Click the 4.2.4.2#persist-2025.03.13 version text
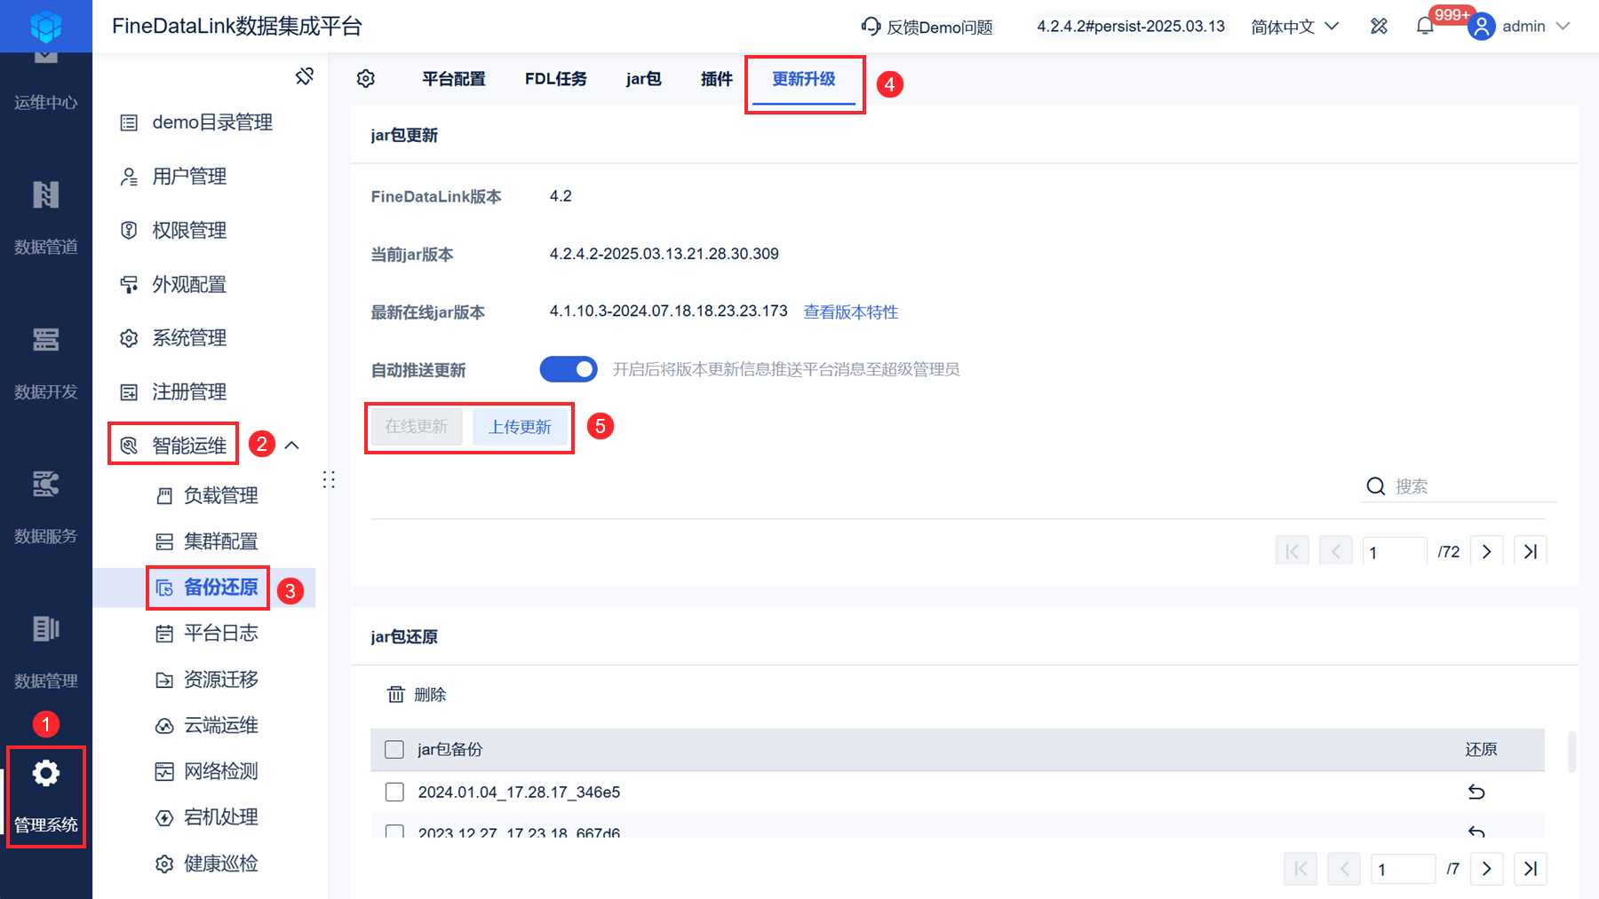Image resolution: width=1599 pixels, height=899 pixels. pos(1131,27)
